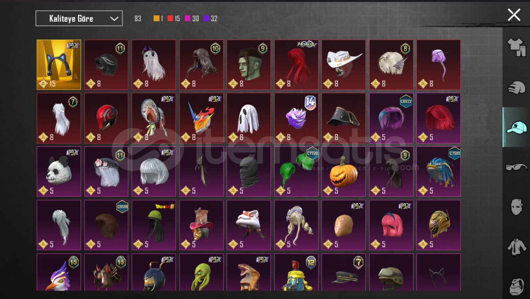Select the white cowboy hat item

point(344,65)
